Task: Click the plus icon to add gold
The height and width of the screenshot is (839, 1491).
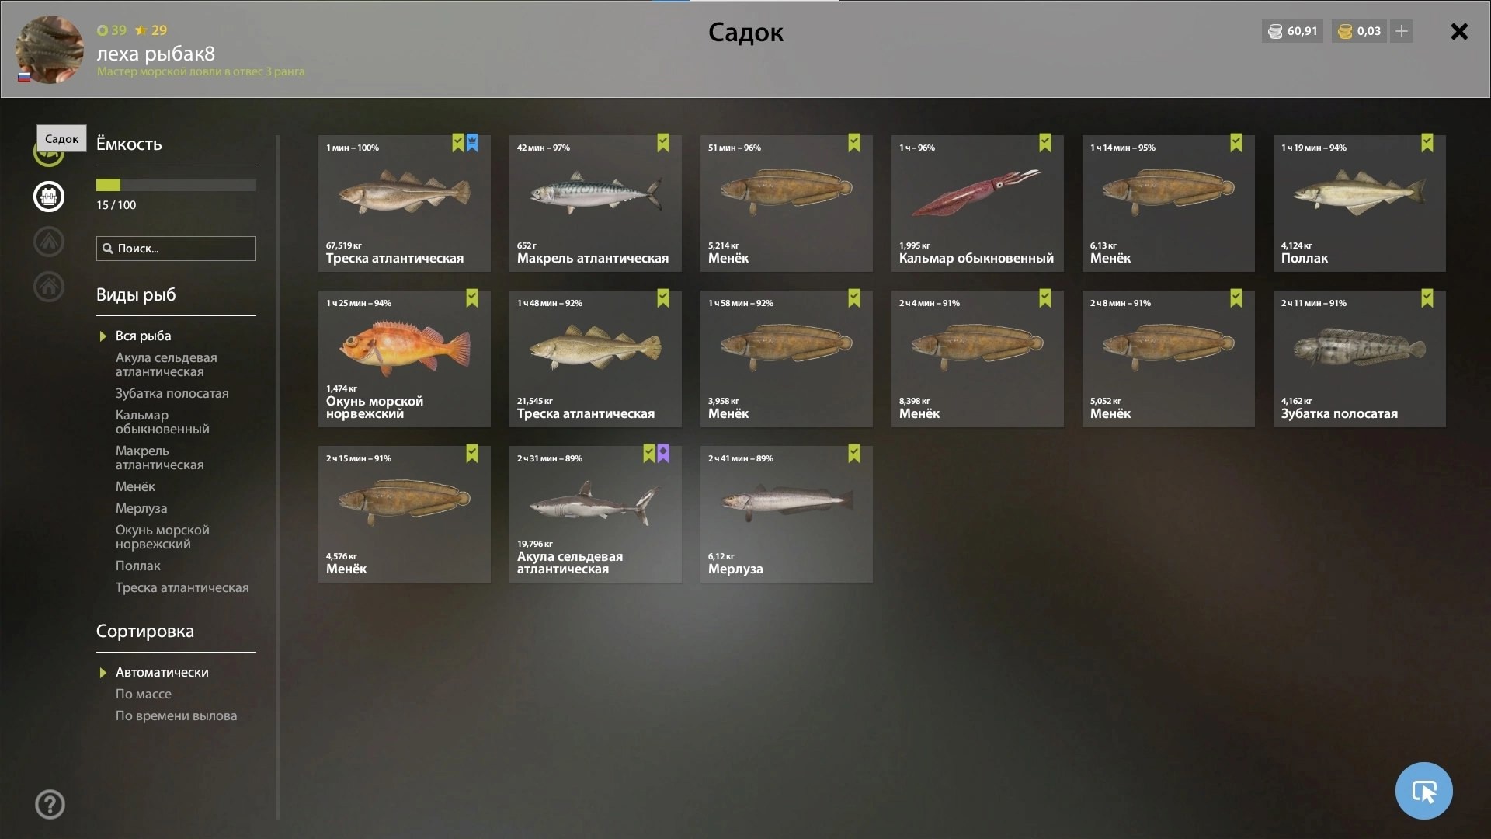Action: tap(1402, 31)
